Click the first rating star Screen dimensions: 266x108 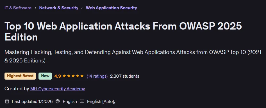64,76
